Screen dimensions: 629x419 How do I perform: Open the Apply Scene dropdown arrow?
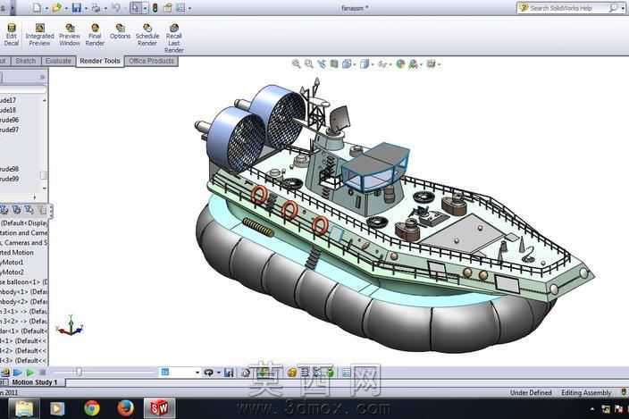(421, 64)
